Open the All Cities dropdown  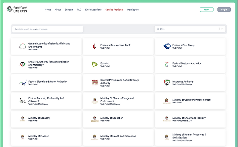(190, 29)
